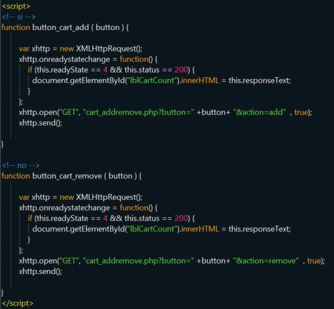Click "lblCartCount" string inside button_cart_remove

(152, 229)
